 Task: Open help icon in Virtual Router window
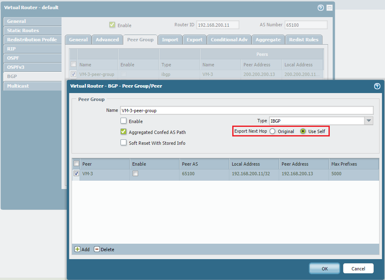tap(321, 8)
